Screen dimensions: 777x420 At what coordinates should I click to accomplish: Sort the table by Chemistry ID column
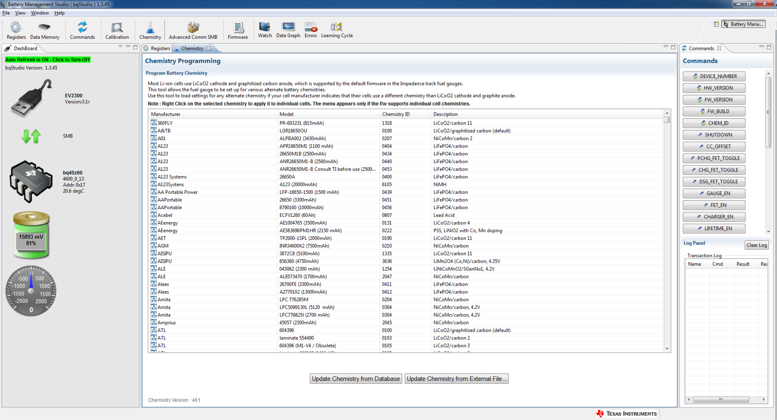(405, 114)
